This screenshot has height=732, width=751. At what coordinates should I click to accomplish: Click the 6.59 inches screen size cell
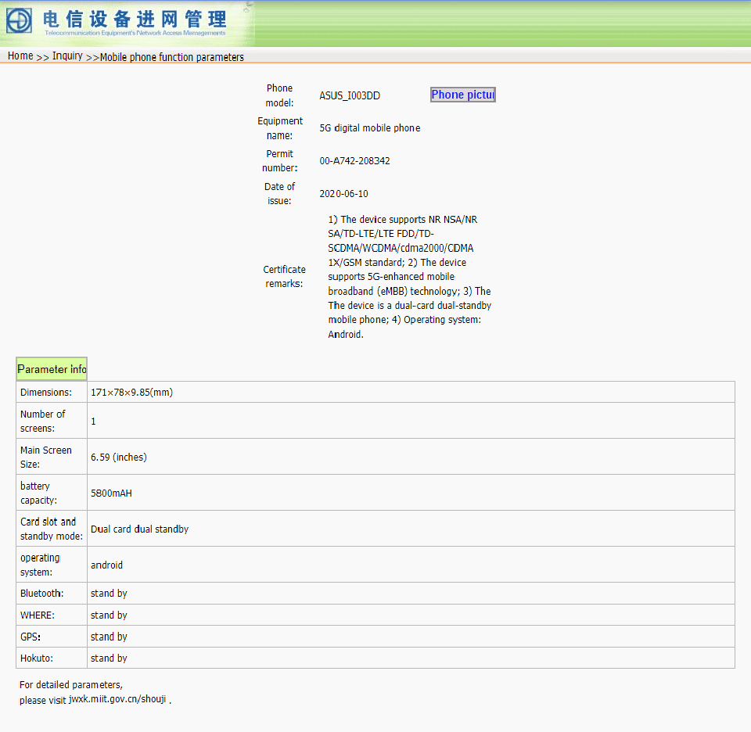tap(411, 457)
